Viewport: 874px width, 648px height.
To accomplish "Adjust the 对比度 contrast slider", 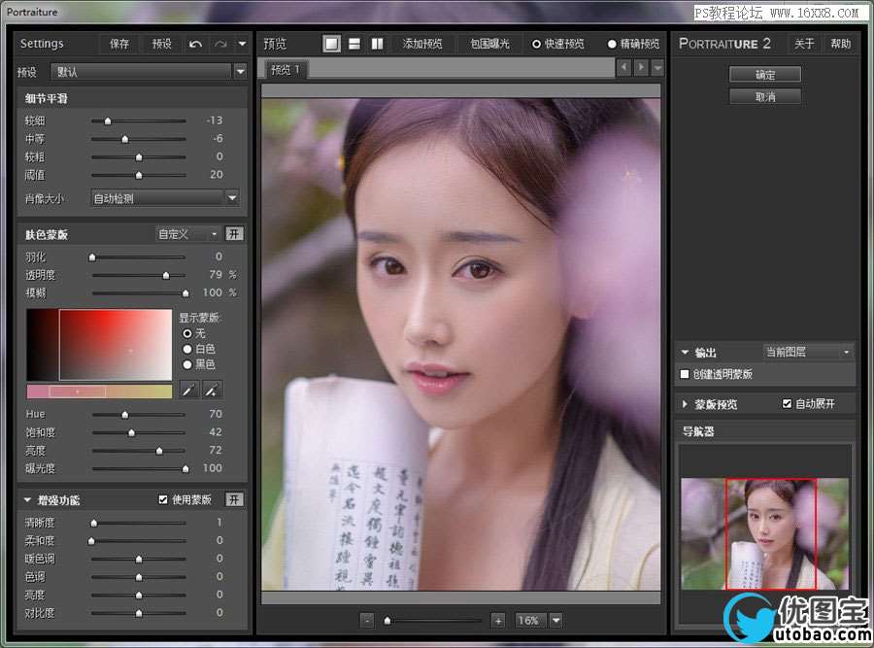I will 139,613.
